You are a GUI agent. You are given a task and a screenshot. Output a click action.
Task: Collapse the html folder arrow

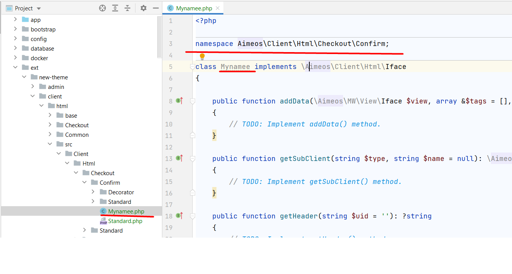pos(41,106)
